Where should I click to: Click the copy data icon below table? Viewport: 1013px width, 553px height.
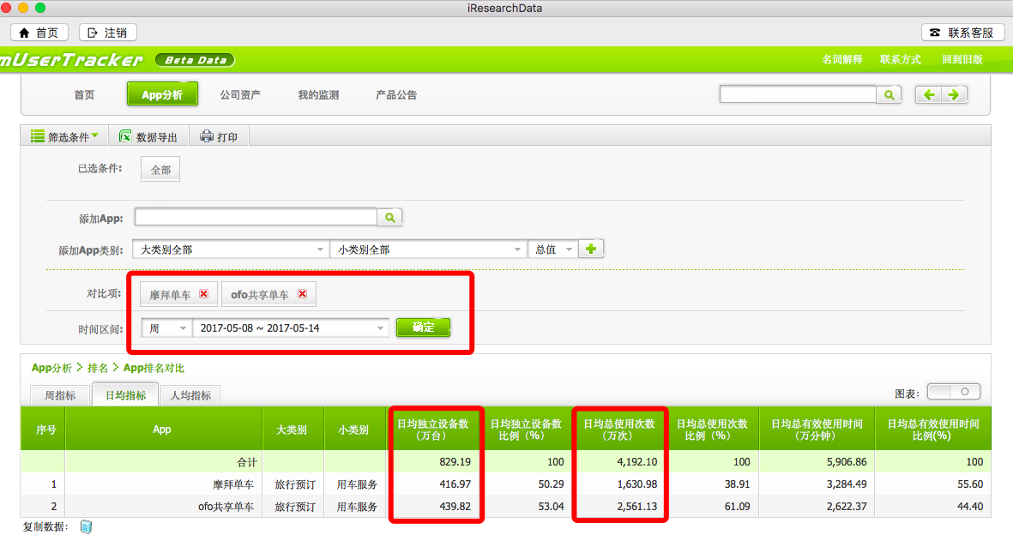(x=86, y=527)
